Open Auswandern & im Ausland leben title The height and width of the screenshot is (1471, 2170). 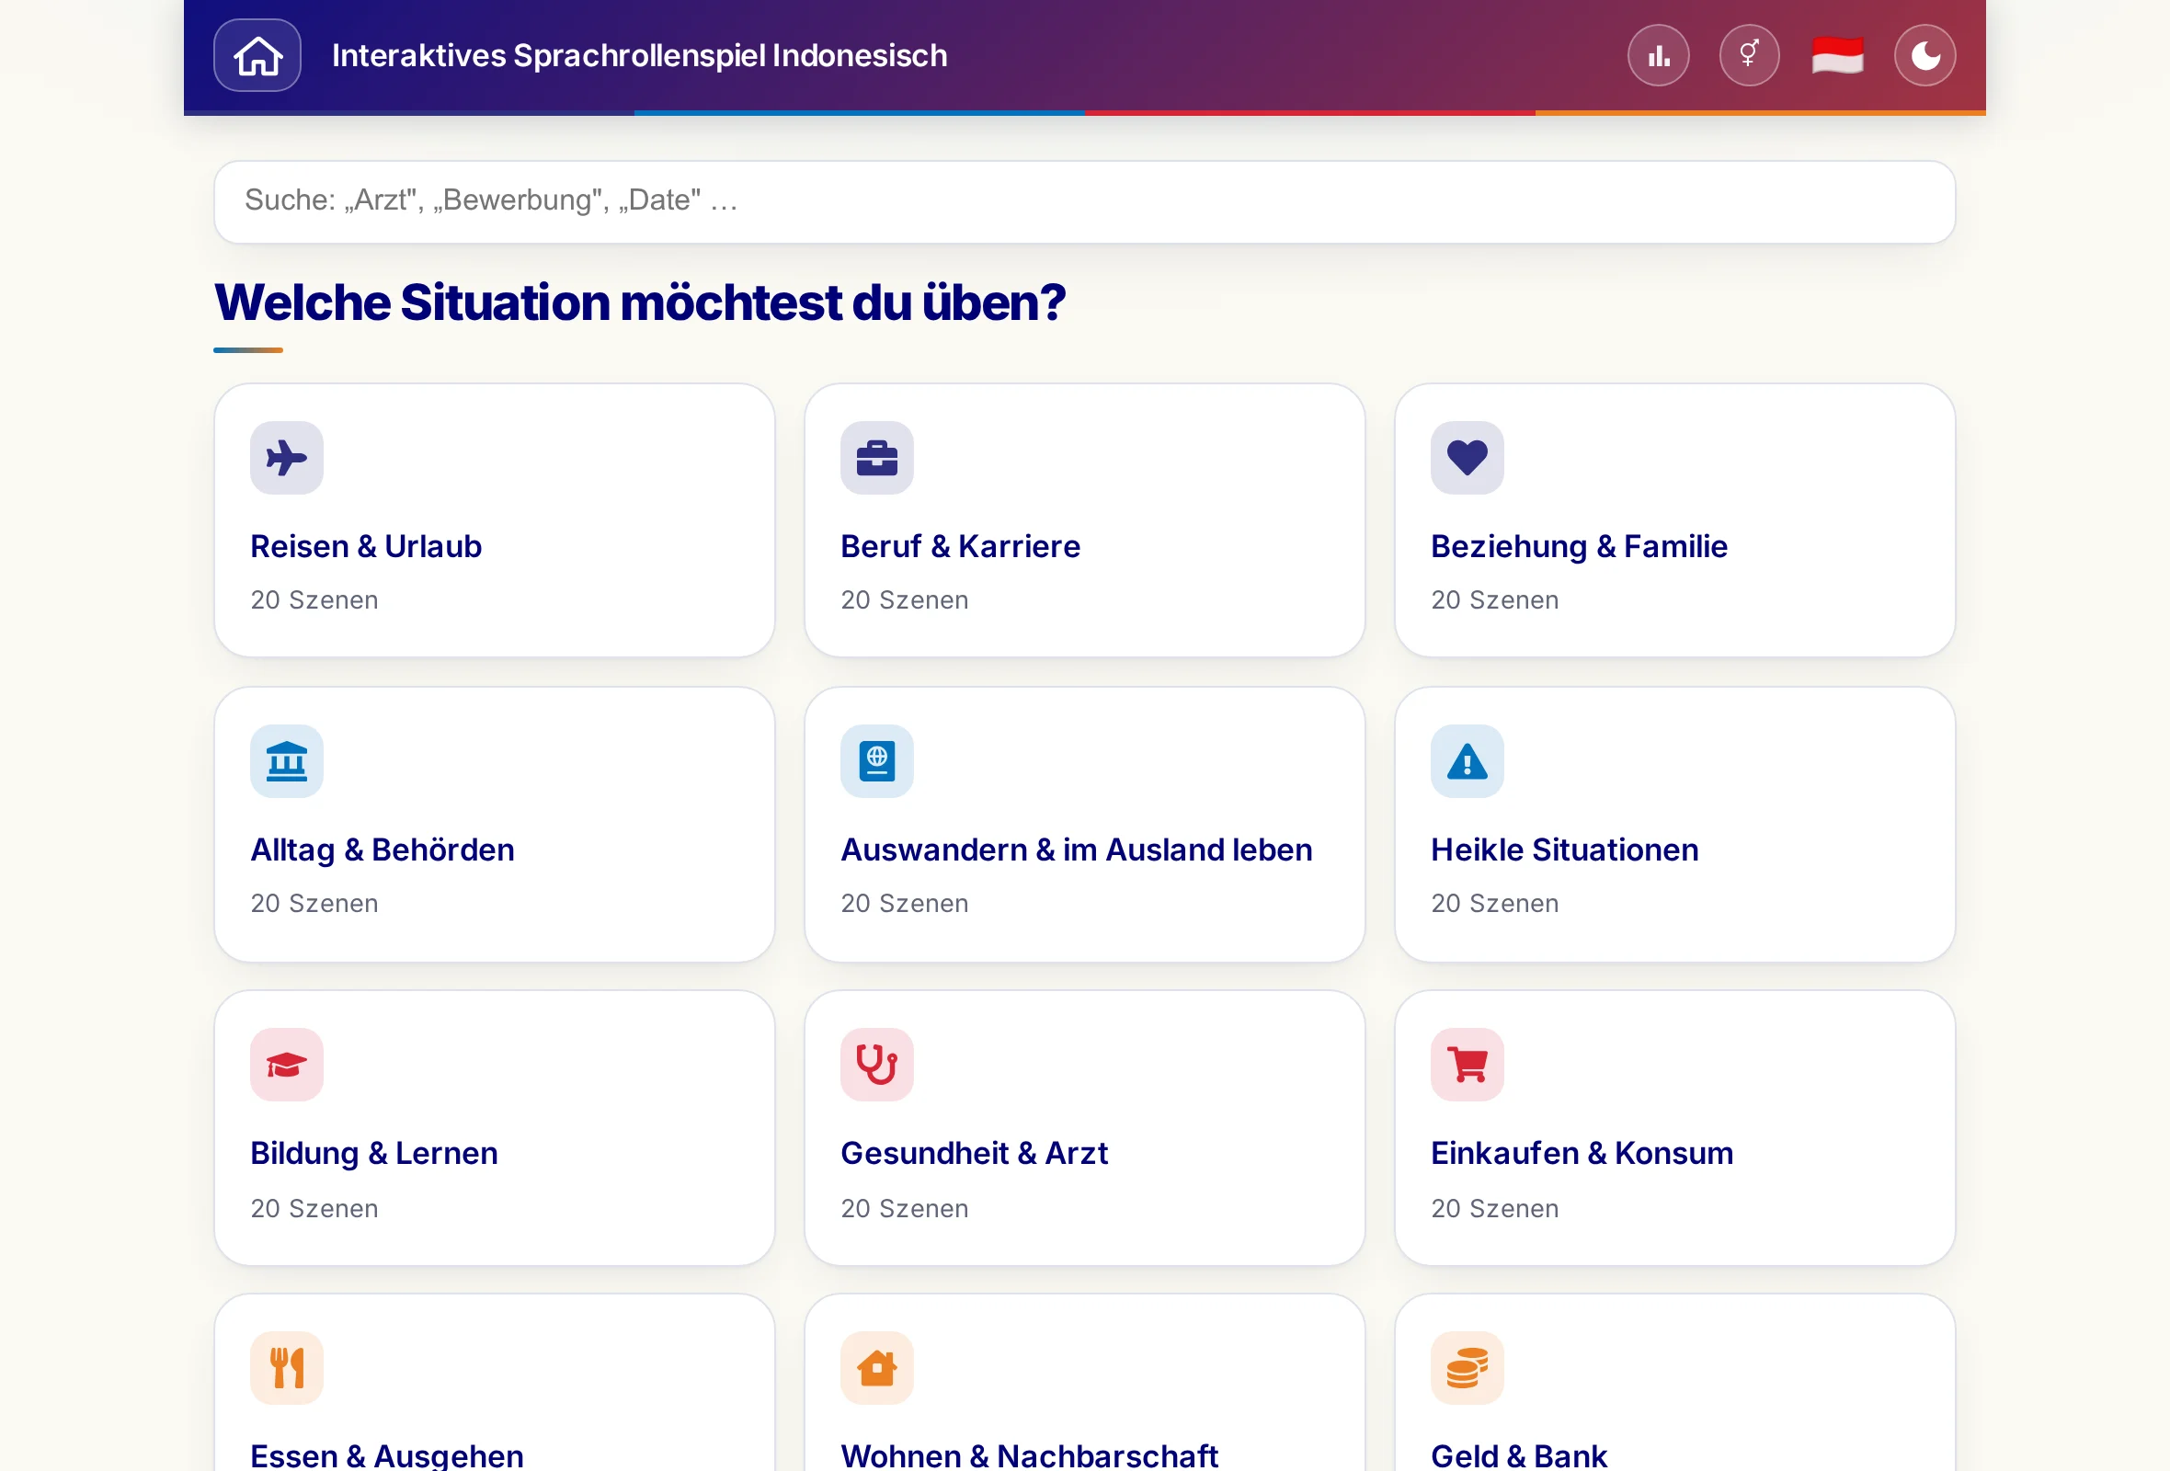1077,850
